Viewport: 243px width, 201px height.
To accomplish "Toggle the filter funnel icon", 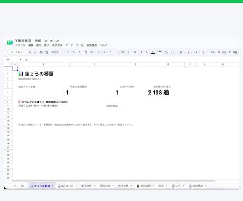I will pyautogui.click(x=230, y=52).
